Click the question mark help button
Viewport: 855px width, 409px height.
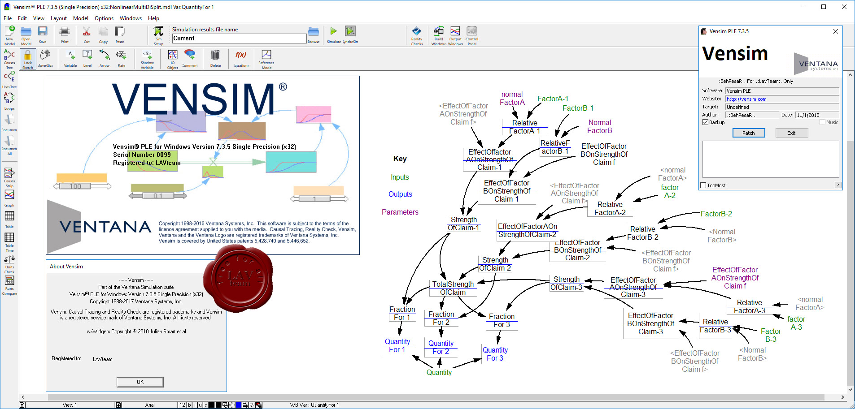(838, 185)
